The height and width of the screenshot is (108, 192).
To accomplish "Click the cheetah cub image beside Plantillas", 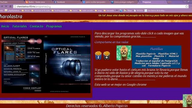I will 124,53.
